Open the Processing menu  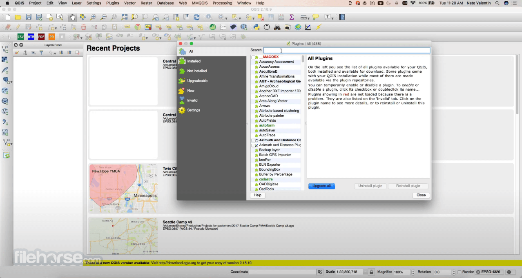coord(222,3)
